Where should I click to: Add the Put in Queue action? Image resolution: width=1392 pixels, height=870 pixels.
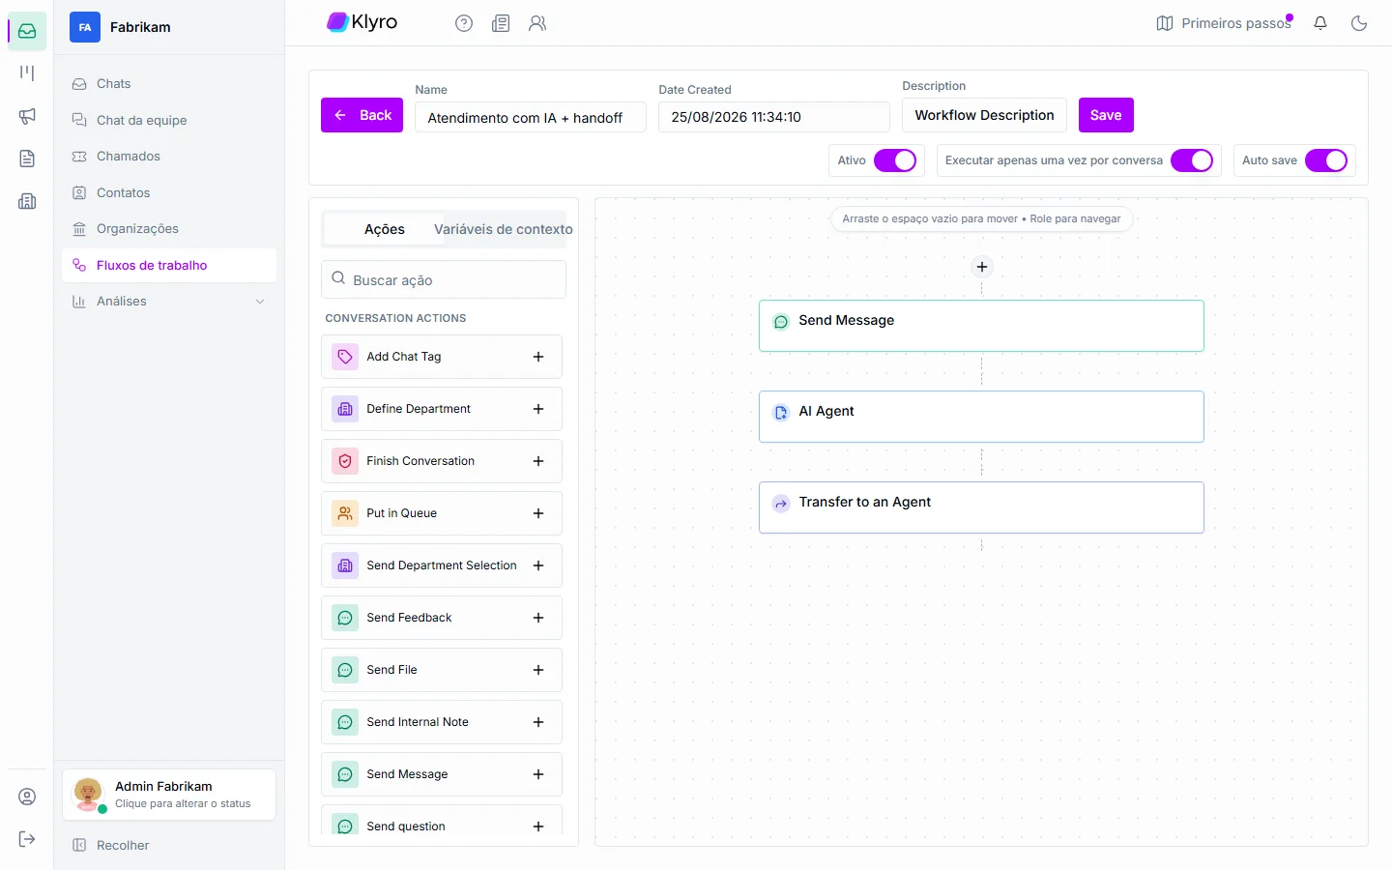pos(538,513)
